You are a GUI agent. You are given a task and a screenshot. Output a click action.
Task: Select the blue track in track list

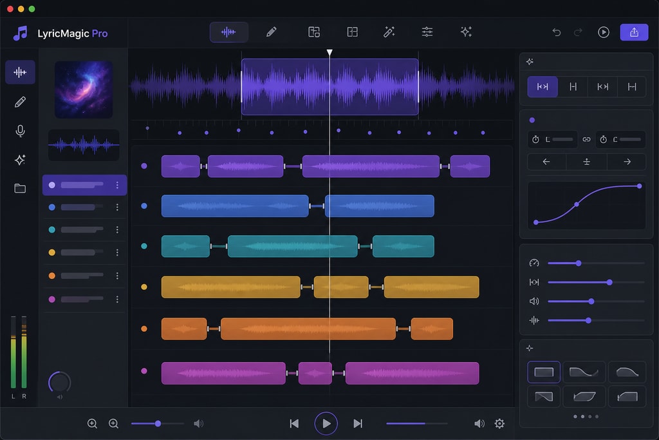[84, 207]
